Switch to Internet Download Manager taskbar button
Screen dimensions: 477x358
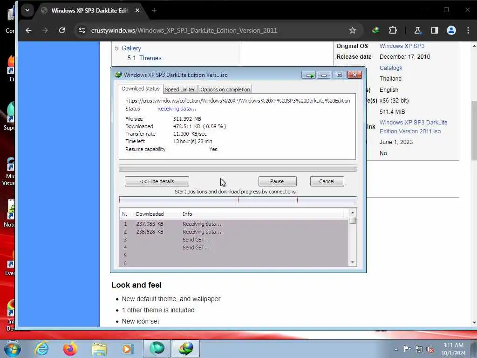186,349
